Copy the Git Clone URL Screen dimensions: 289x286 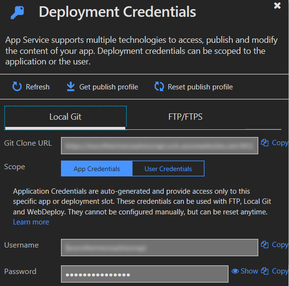[x=275, y=143]
